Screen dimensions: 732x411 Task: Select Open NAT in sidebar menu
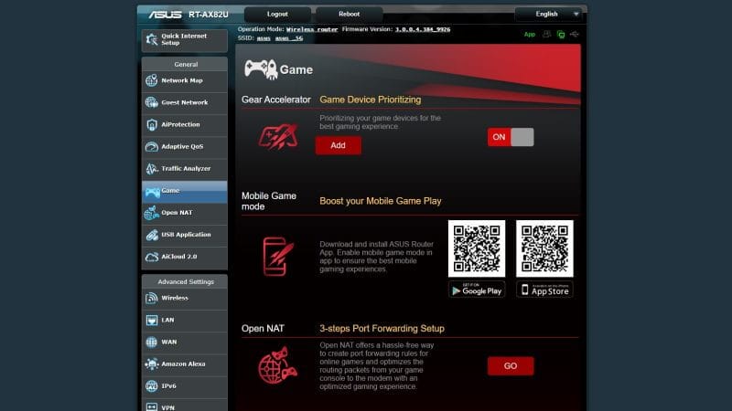coord(183,213)
